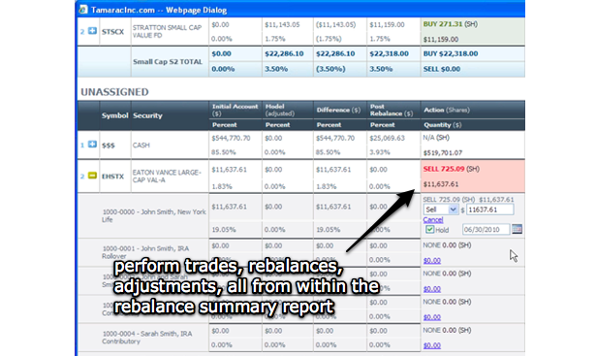Click the Security column header
Image resolution: width=596 pixels, height=356 pixels.
(x=147, y=115)
